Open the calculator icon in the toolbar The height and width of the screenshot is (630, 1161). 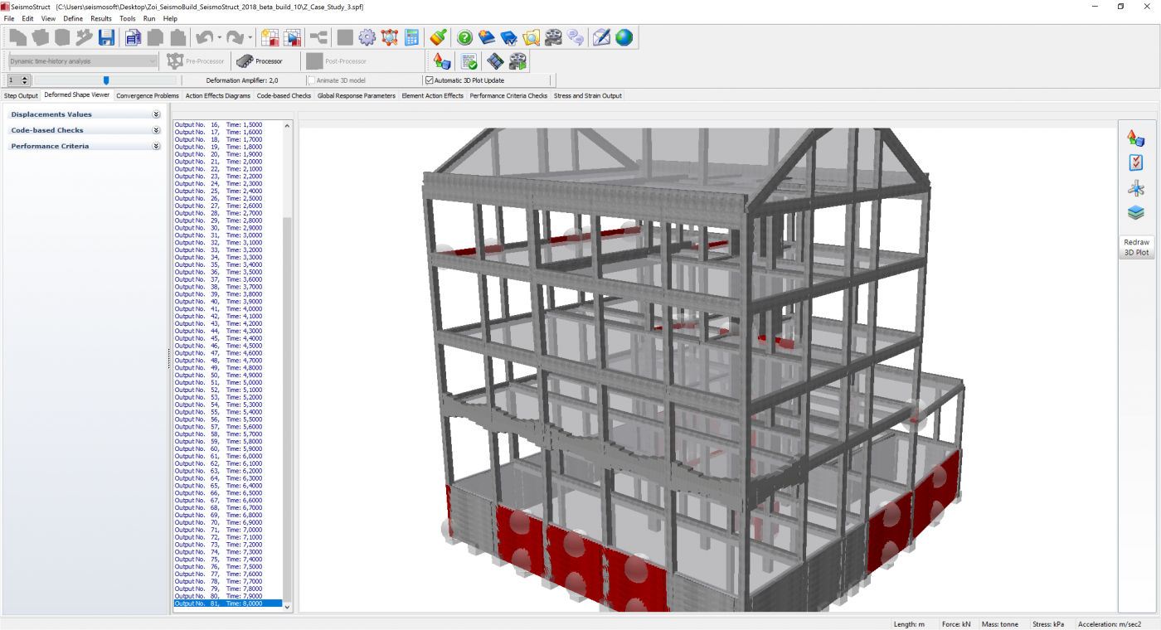tap(412, 37)
